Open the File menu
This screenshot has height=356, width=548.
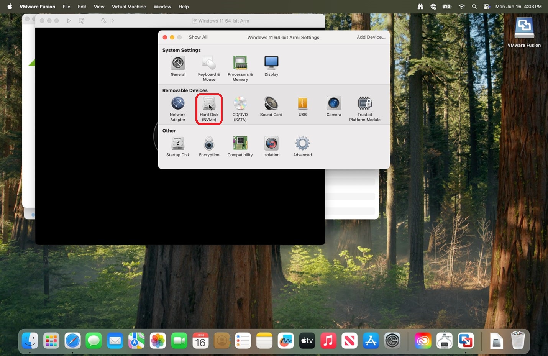point(67,7)
